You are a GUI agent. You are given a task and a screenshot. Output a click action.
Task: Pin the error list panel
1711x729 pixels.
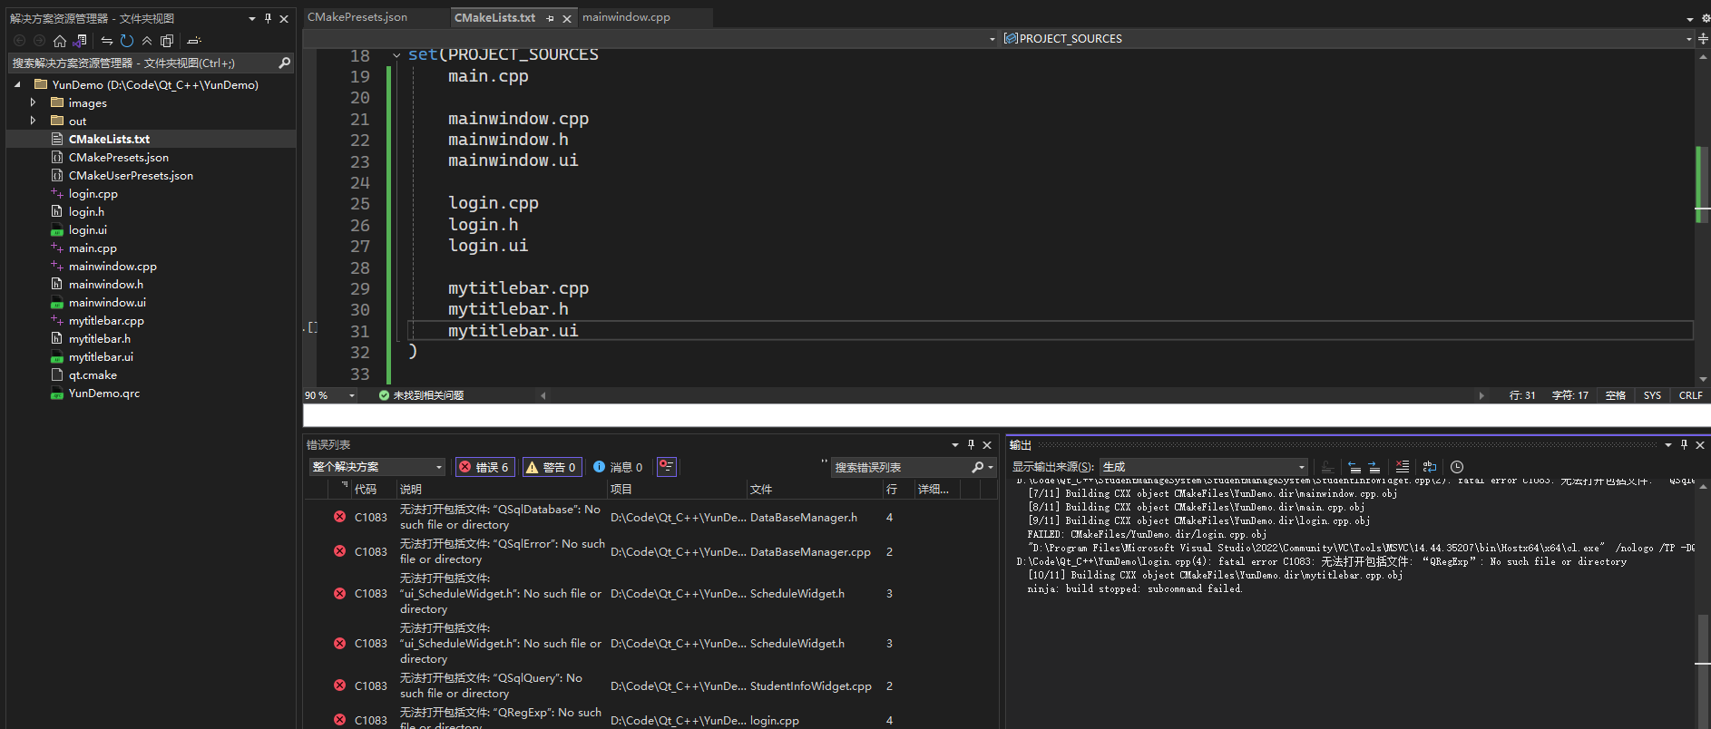[971, 444]
